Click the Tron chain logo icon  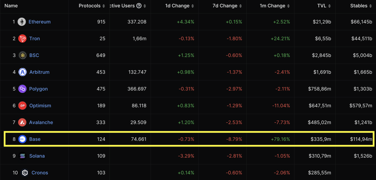pos(22,39)
